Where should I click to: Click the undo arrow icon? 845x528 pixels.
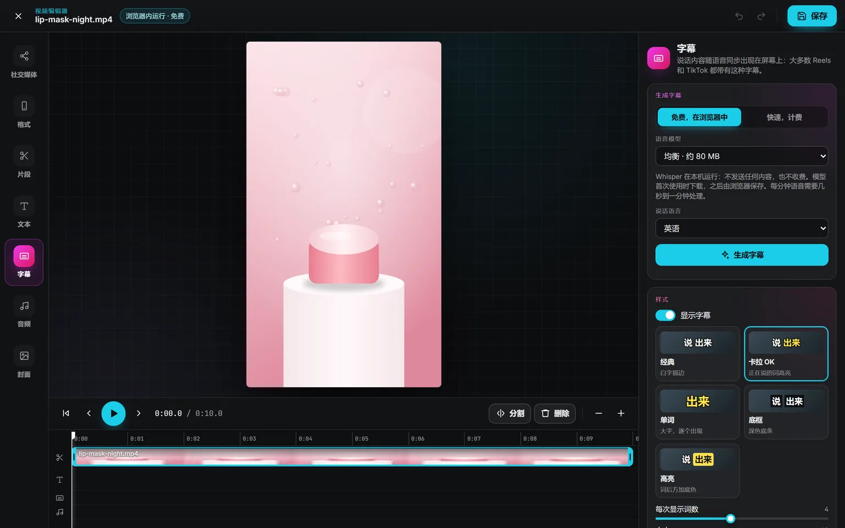[739, 16]
